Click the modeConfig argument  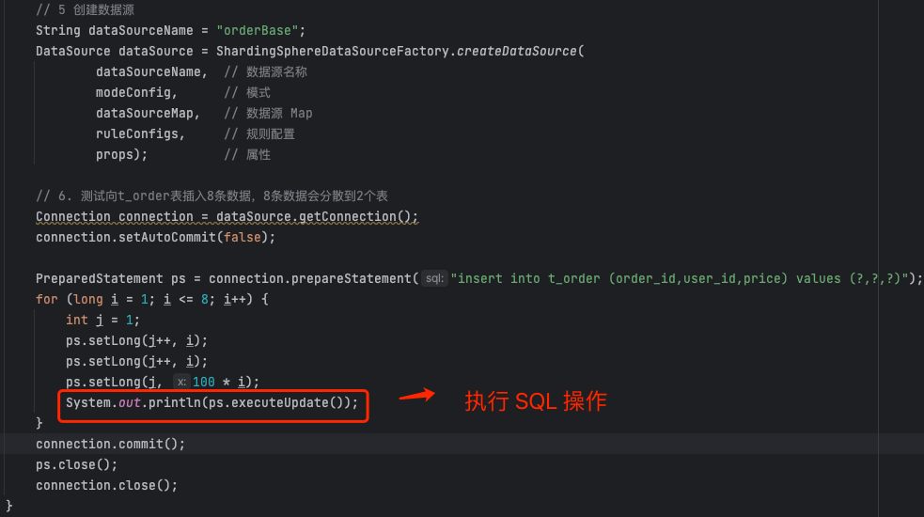point(135,92)
